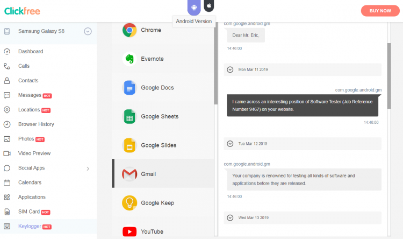The image size is (403, 239).
Task: Switch to Android version icon
Action: (194, 7)
